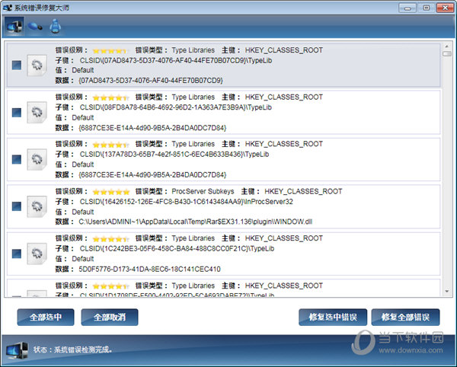
Task: Click the computer icon in the status bar
Action: (18, 351)
